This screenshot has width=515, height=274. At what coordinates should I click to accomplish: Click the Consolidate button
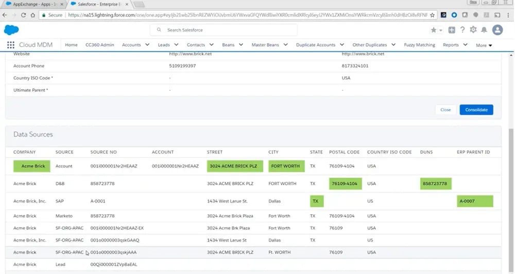[476, 110]
